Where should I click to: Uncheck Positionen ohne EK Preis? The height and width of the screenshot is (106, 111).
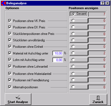[10, 27]
